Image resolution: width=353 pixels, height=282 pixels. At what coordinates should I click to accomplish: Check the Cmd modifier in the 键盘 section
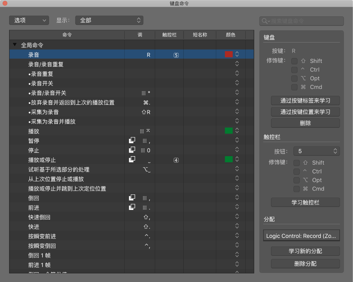(x=294, y=87)
